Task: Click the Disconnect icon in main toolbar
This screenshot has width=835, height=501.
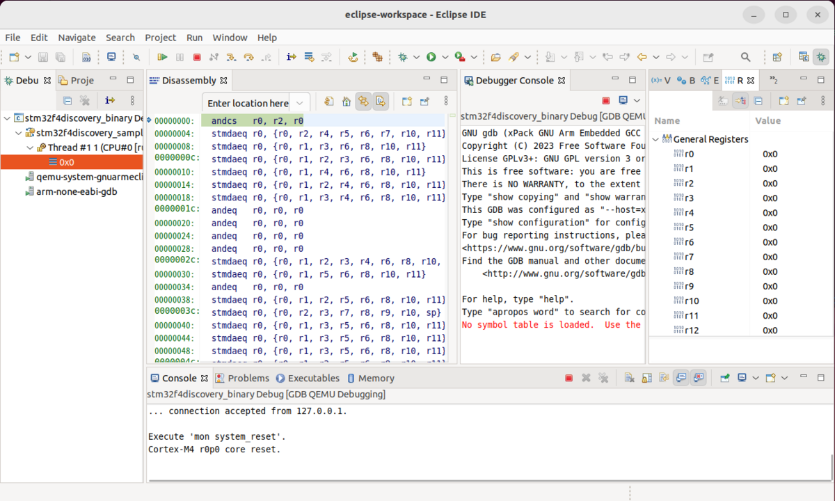Action: coord(214,57)
